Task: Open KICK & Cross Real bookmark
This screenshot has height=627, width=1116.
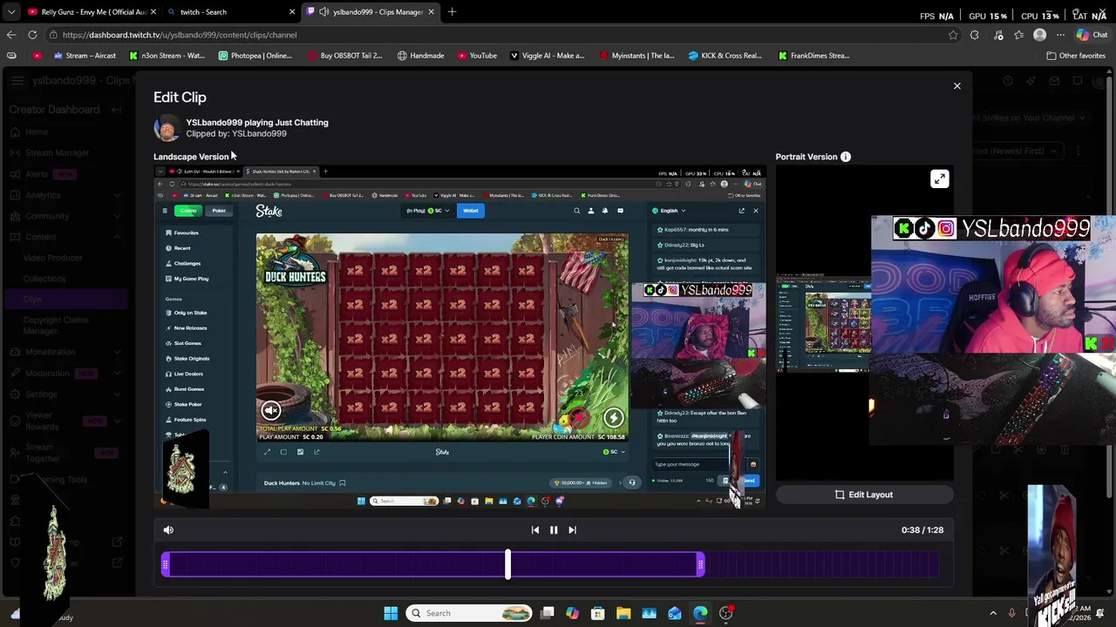Action: [x=725, y=56]
